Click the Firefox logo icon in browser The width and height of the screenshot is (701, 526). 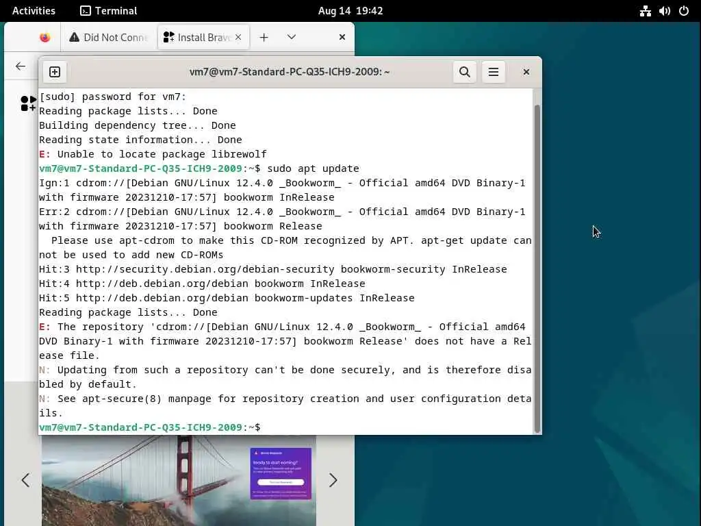coord(44,38)
